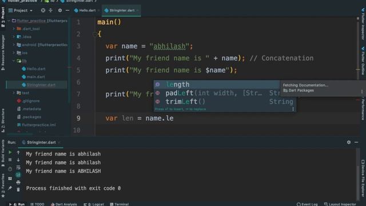This screenshot has width=366, height=206.
Task: Clear console output with trash icon
Action: pos(18,189)
